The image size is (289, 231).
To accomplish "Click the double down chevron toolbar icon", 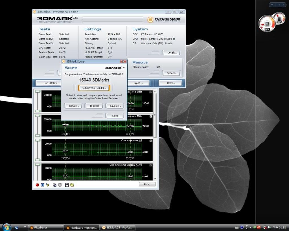I will click(x=60, y=185).
